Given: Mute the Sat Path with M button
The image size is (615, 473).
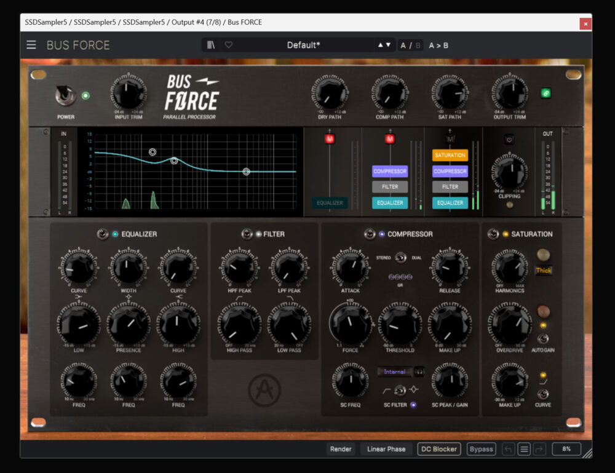Looking at the screenshot, I should (x=450, y=139).
